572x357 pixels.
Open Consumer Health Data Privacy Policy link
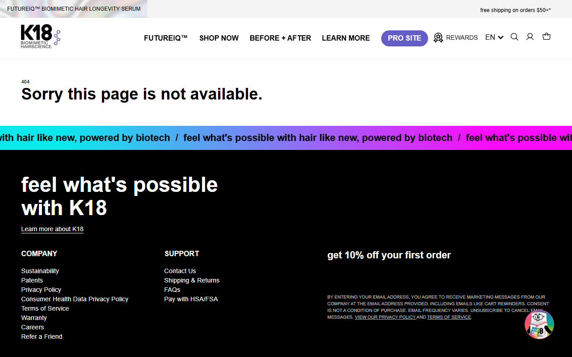pos(75,299)
